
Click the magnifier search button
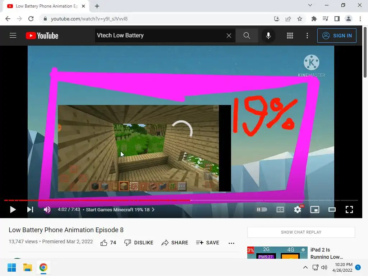pos(247,36)
